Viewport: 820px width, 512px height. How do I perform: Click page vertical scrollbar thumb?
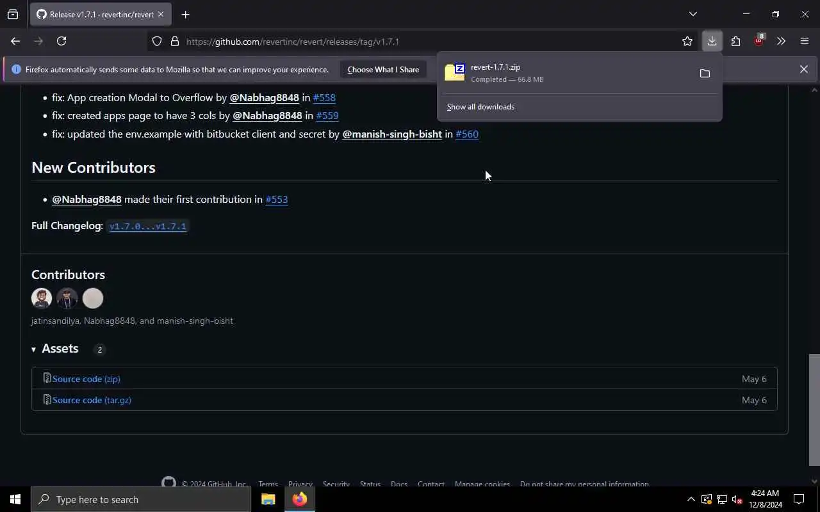(x=814, y=410)
